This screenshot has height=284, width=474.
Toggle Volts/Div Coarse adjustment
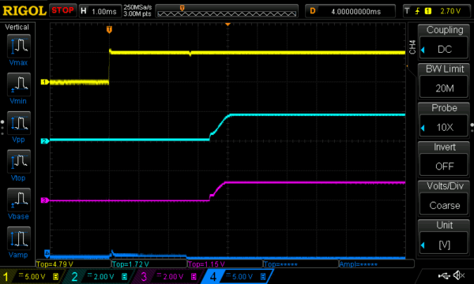tap(444, 198)
